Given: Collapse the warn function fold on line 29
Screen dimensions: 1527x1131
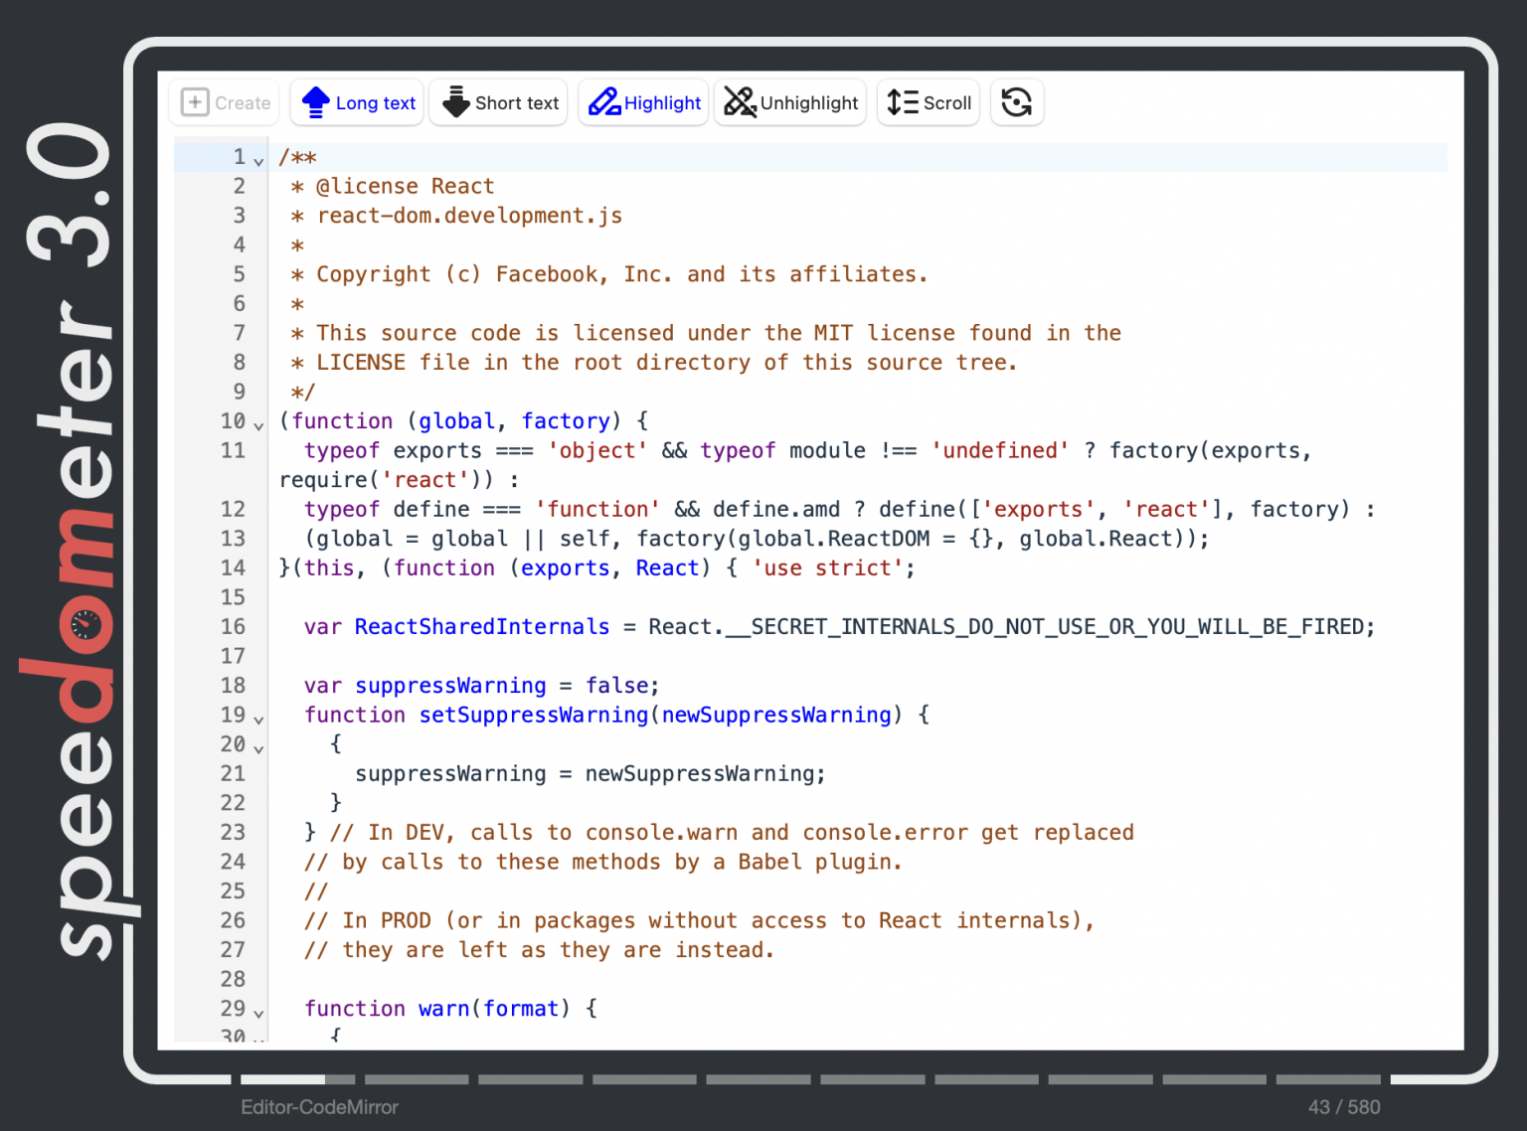Looking at the screenshot, I should click(258, 1012).
